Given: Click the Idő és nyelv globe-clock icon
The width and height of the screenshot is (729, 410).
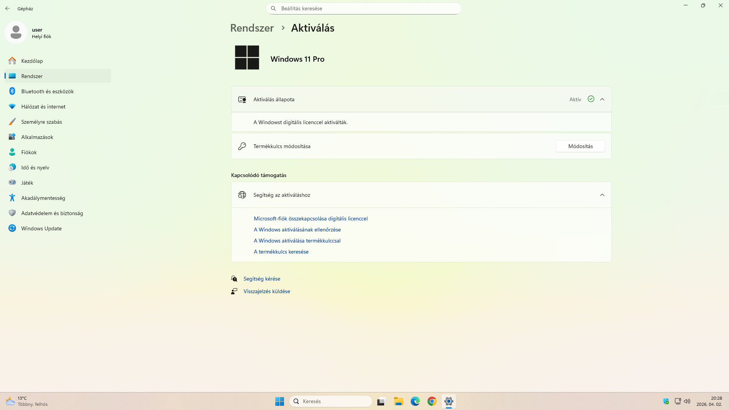Looking at the screenshot, I should tap(12, 168).
